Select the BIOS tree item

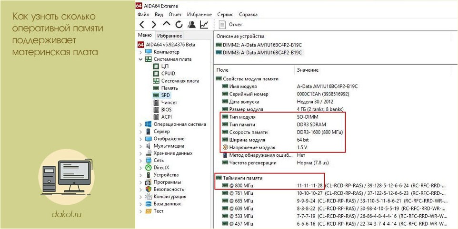pyautogui.click(x=162, y=110)
